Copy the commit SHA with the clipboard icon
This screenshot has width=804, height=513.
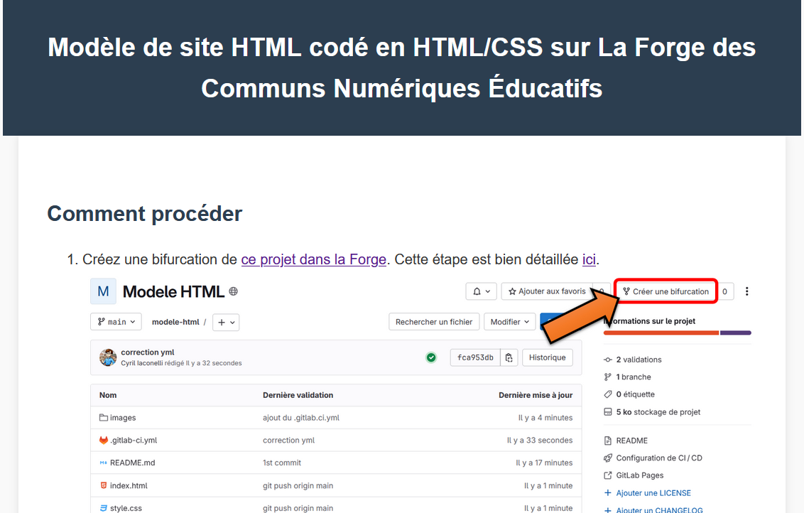(509, 357)
